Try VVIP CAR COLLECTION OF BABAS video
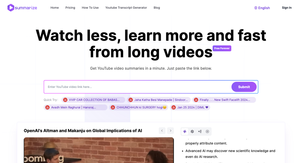 pyautogui.click(x=93, y=100)
